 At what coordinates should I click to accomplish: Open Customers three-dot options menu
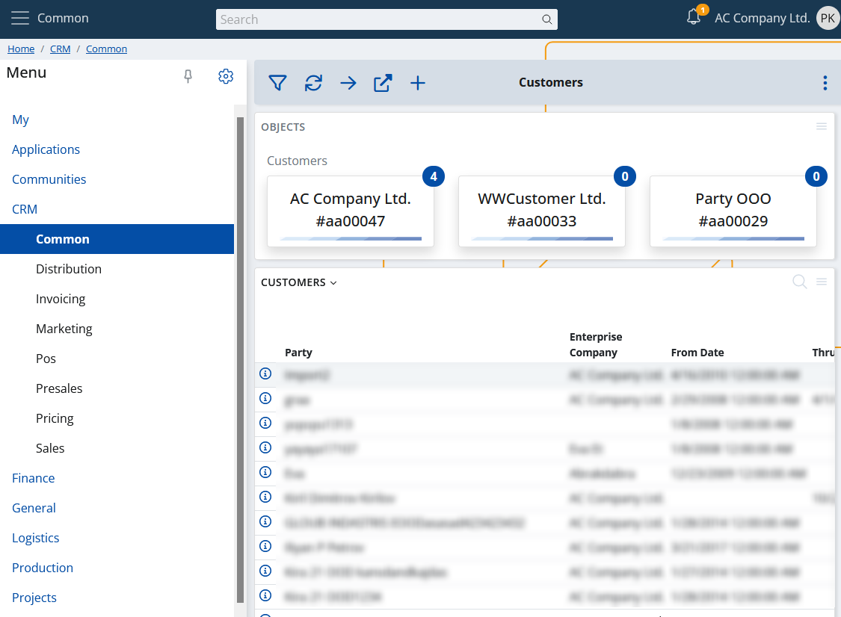coord(825,83)
